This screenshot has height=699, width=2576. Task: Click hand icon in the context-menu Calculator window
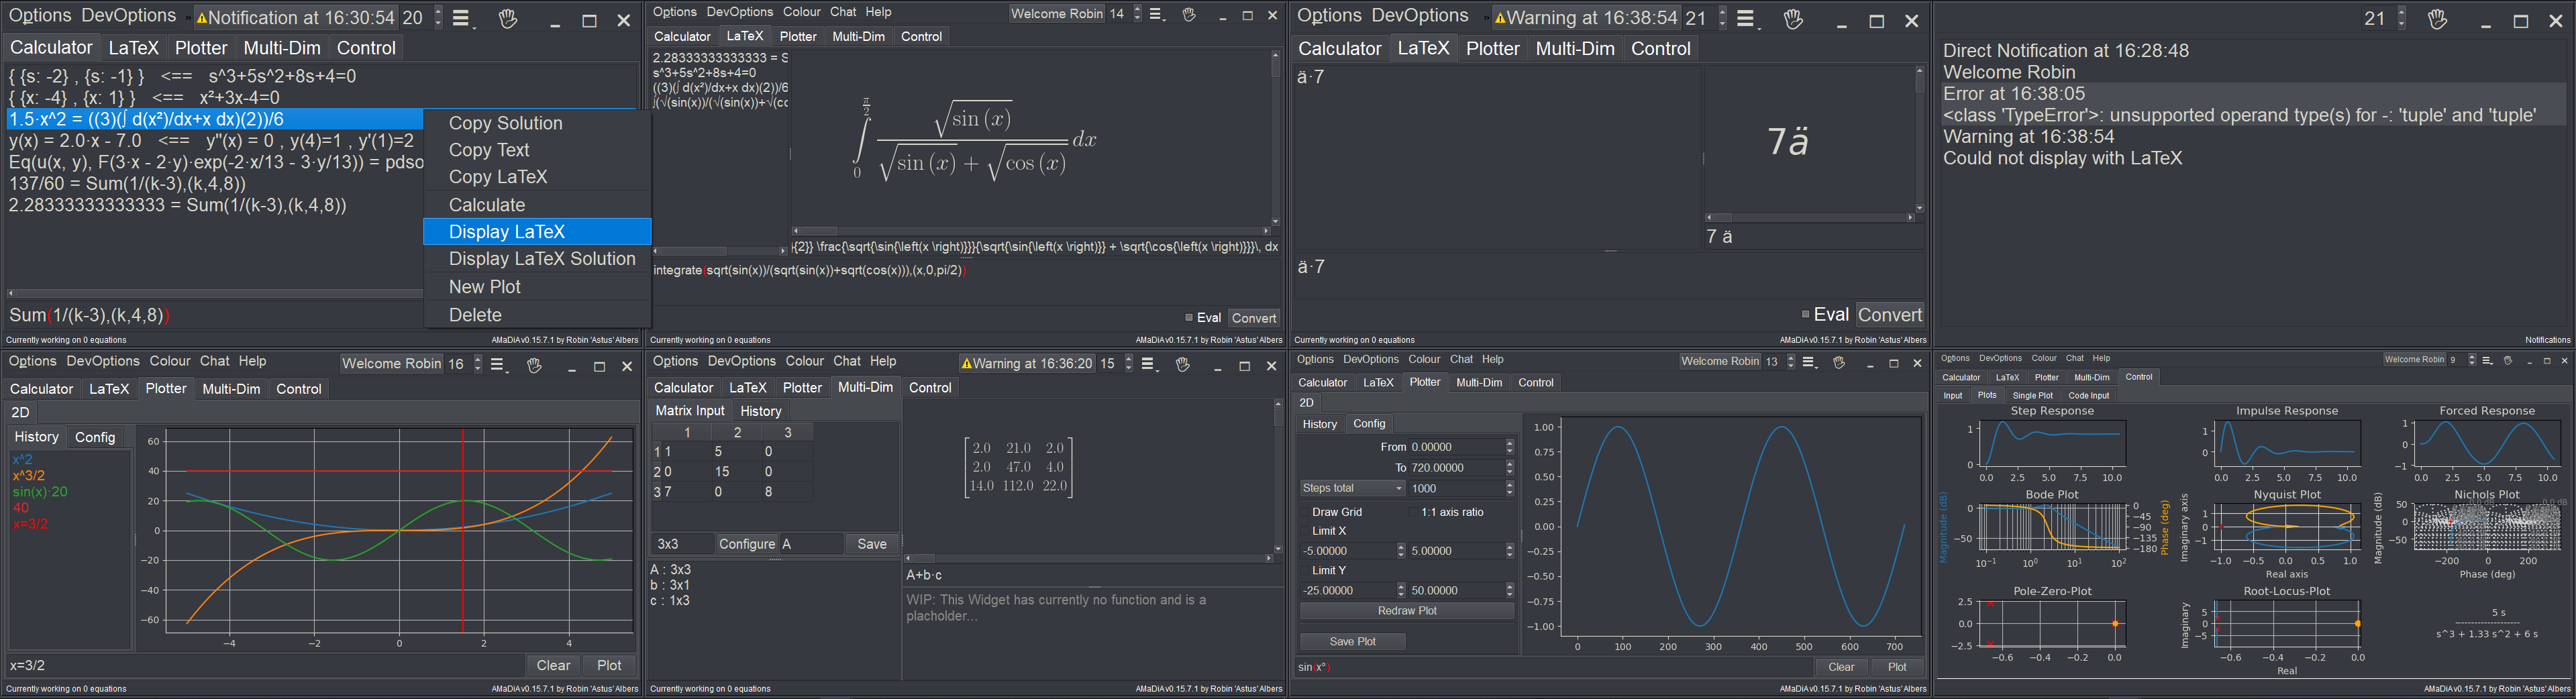point(508,18)
